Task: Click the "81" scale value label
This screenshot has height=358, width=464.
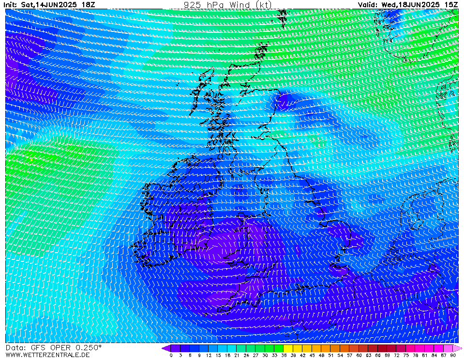Action: pos(425,355)
